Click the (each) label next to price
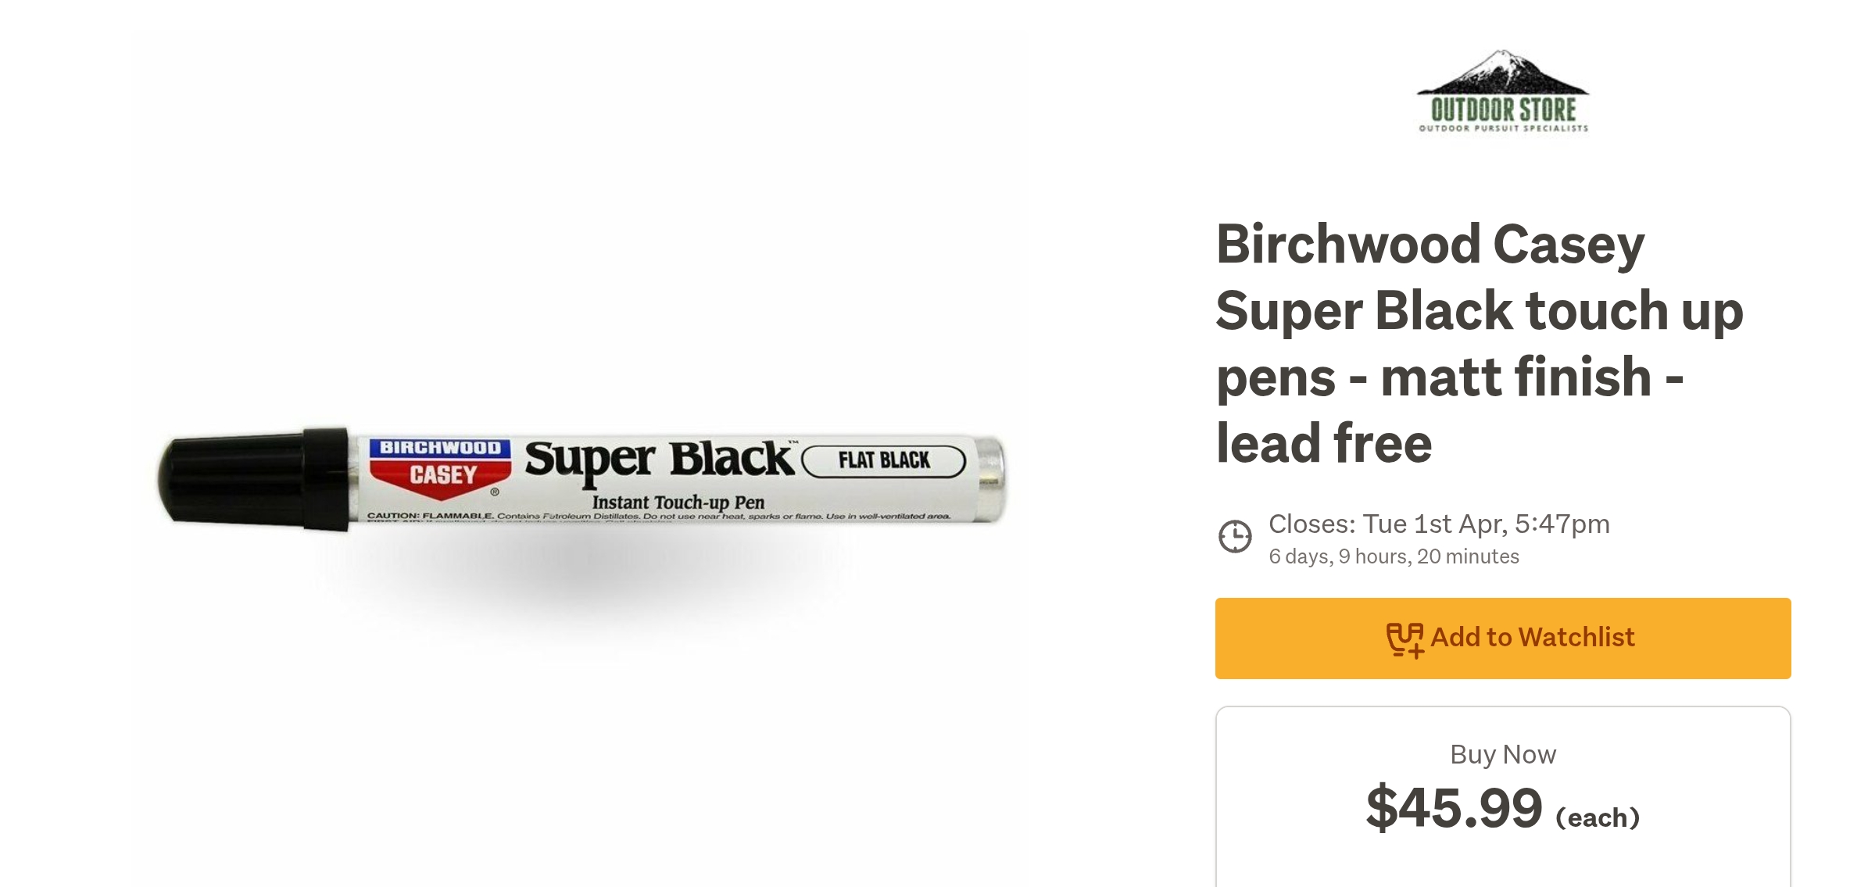 1597,817
